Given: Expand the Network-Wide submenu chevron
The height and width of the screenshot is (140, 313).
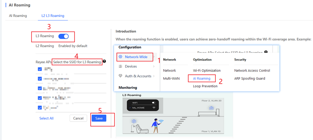Looking at the screenshot, I should pyautogui.click(x=154, y=57).
